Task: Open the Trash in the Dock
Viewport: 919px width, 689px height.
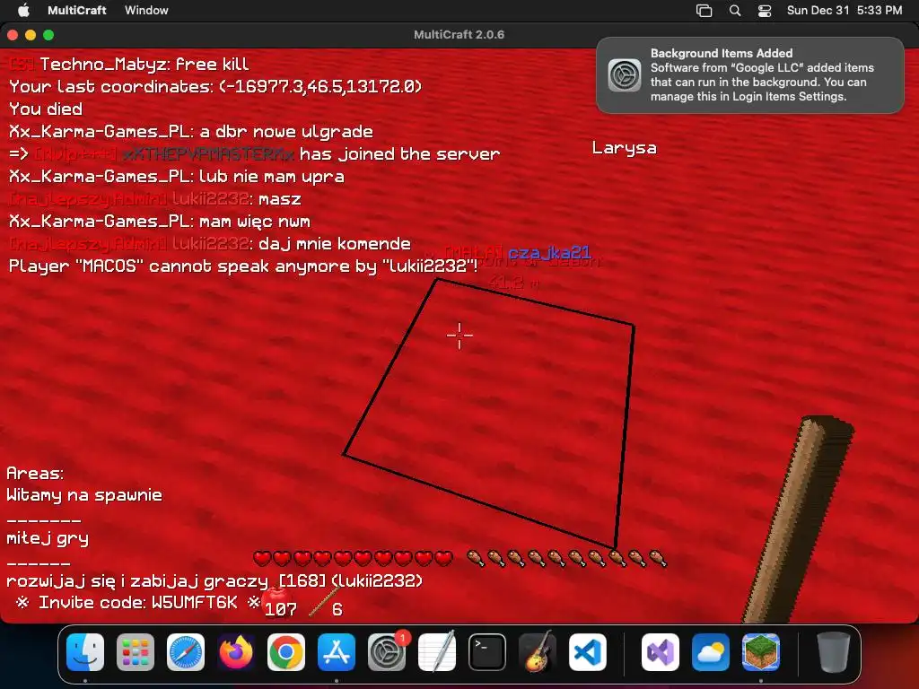Action: point(834,652)
